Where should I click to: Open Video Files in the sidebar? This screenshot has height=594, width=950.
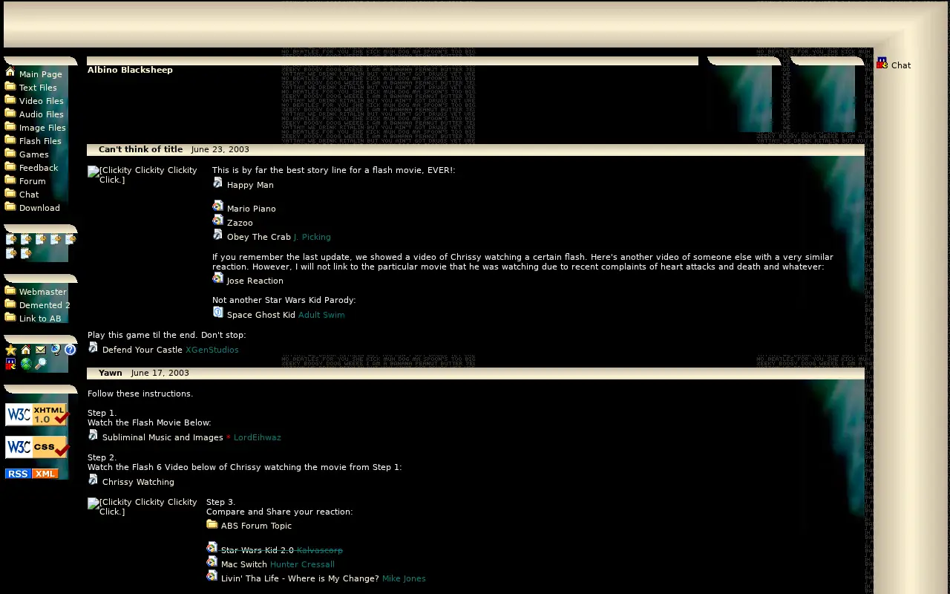(42, 101)
